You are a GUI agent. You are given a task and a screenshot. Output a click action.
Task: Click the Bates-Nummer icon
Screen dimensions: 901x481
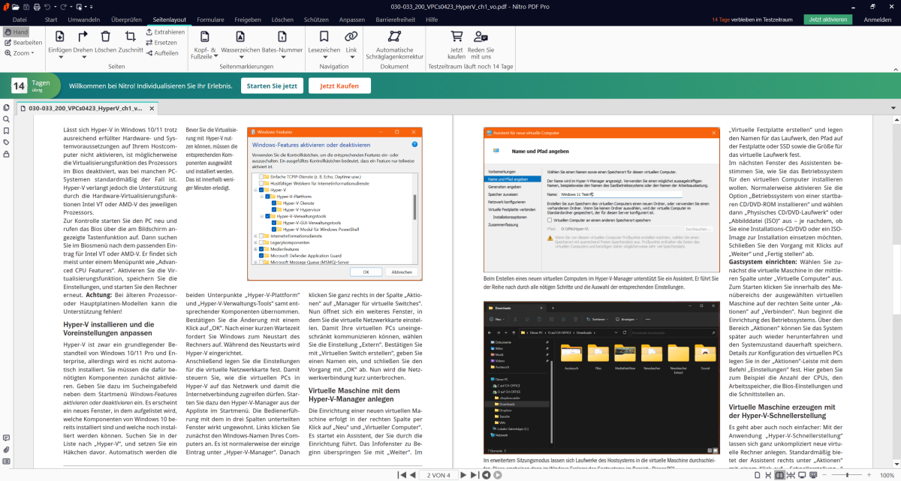point(282,36)
